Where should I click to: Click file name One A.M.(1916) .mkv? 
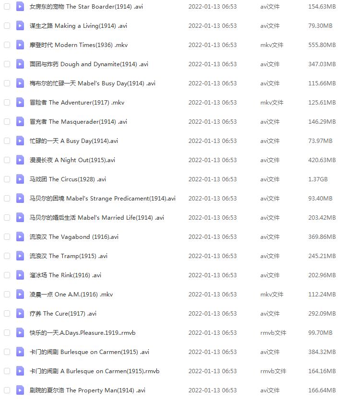coord(71,295)
